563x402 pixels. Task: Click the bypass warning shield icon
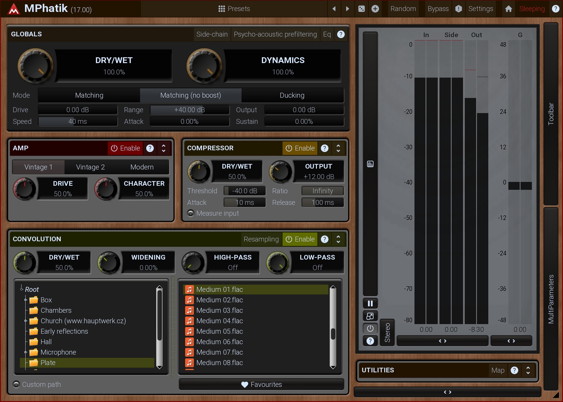[458, 9]
